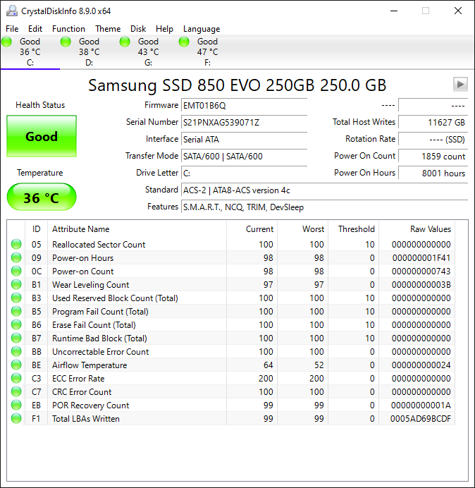The width and height of the screenshot is (475, 488).
Task: Select the Total LBAs Written attribute name
Action: [x=86, y=419]
